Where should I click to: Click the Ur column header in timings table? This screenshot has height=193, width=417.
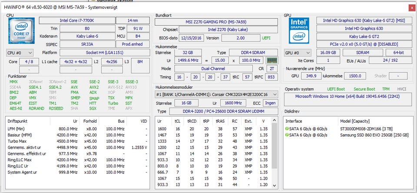click(159, 121)
